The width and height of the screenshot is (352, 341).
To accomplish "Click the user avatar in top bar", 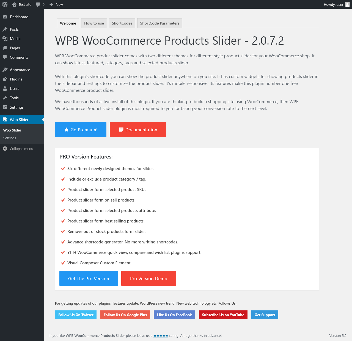I will (x=347, y=4).
